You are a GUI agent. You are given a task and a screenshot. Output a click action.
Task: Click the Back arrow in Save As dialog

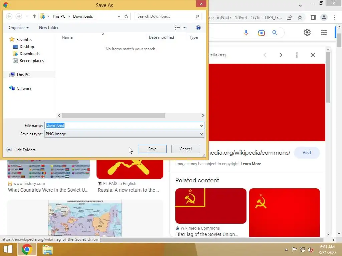(9, 16)
